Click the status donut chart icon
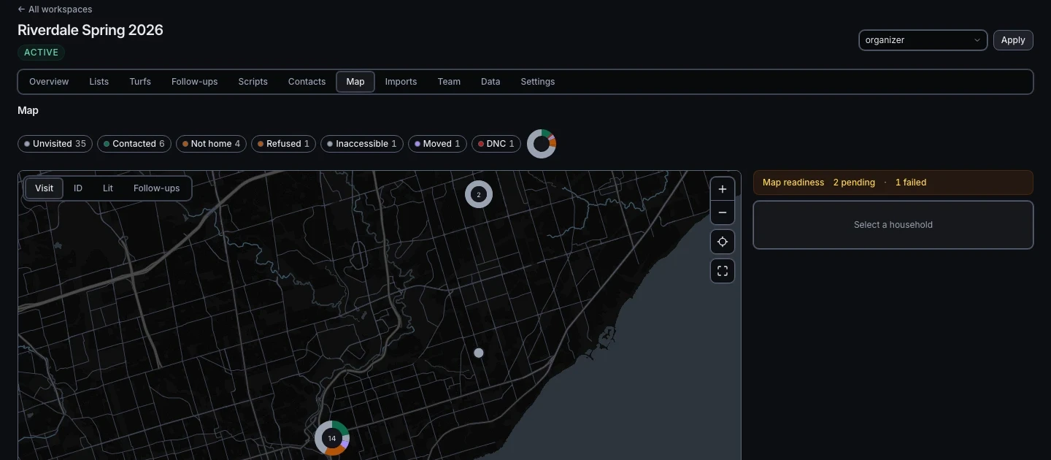The height and width of the screenshot is (460, 1051). click(542, 144)
